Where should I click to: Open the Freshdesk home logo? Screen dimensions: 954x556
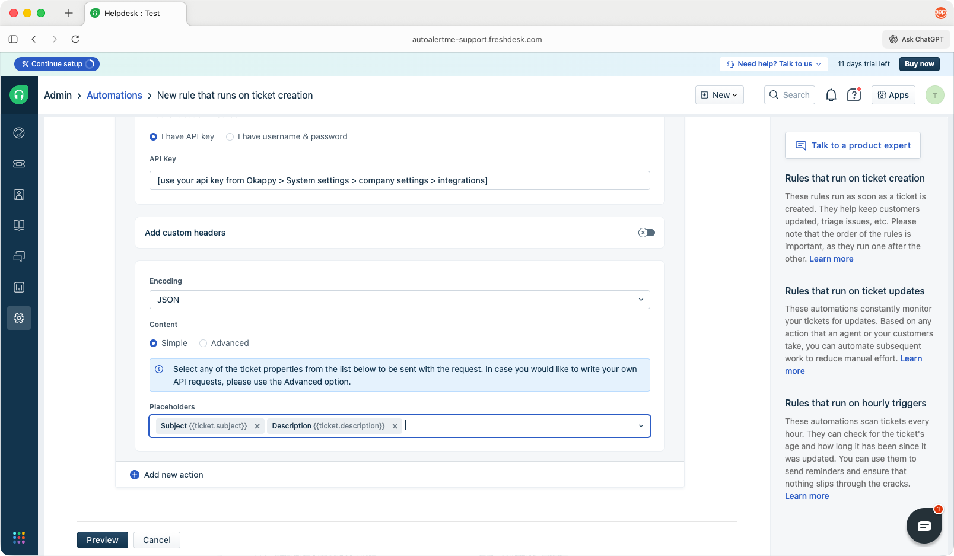[19, 95]
